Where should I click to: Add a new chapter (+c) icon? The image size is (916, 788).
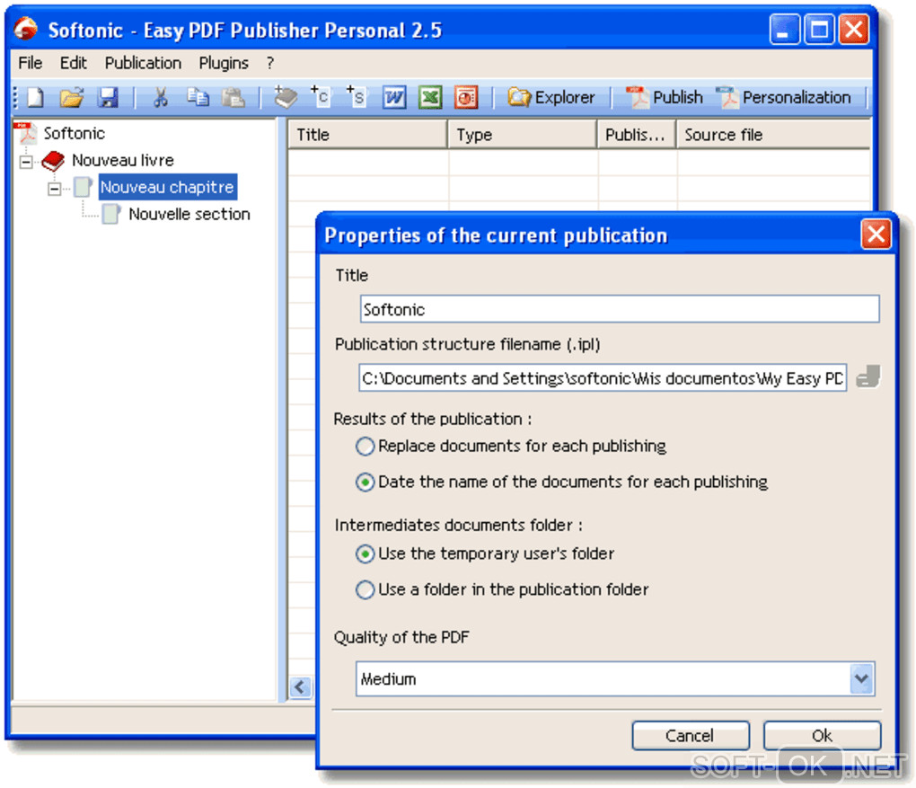pyautogui.click(x=320, y=96)
